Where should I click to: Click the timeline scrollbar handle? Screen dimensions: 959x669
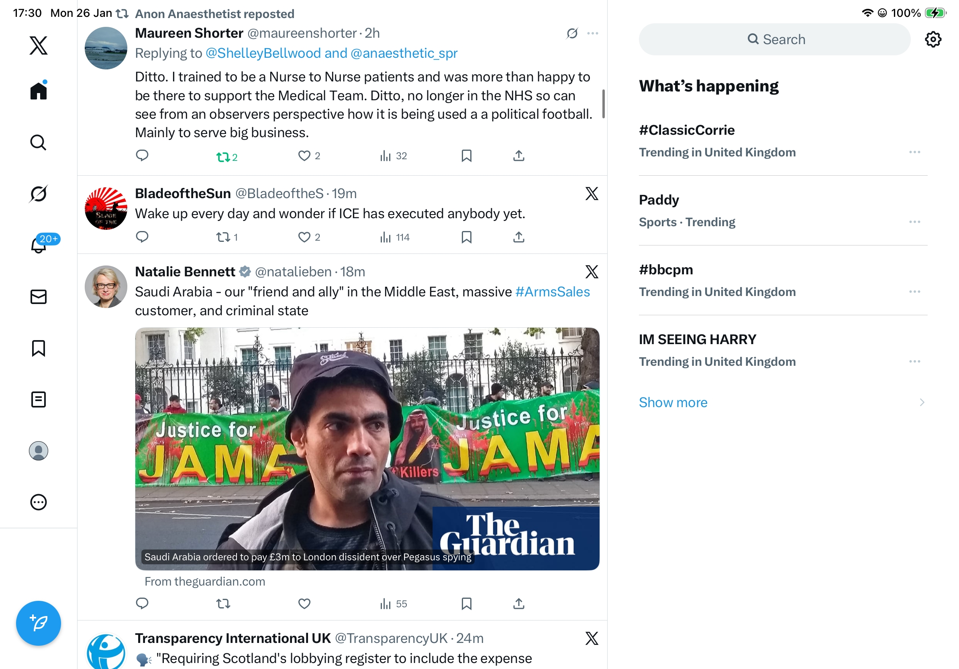[603, 103]
